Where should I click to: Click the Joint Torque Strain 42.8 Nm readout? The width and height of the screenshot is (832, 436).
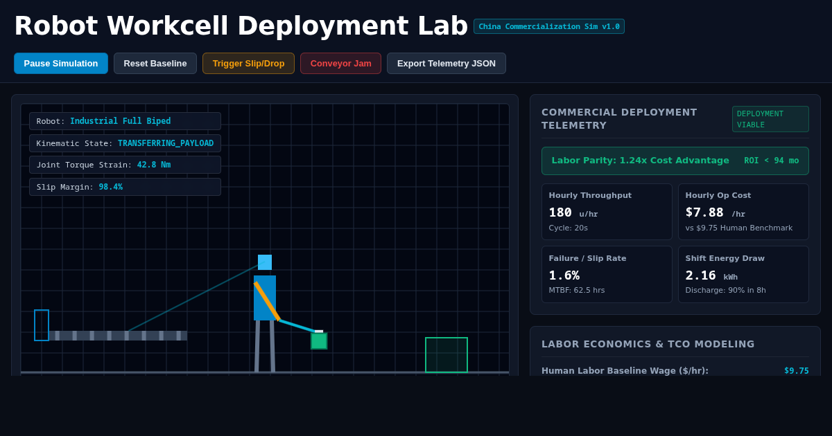[125, 165]
